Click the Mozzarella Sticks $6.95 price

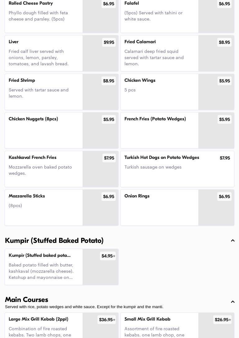108,197
